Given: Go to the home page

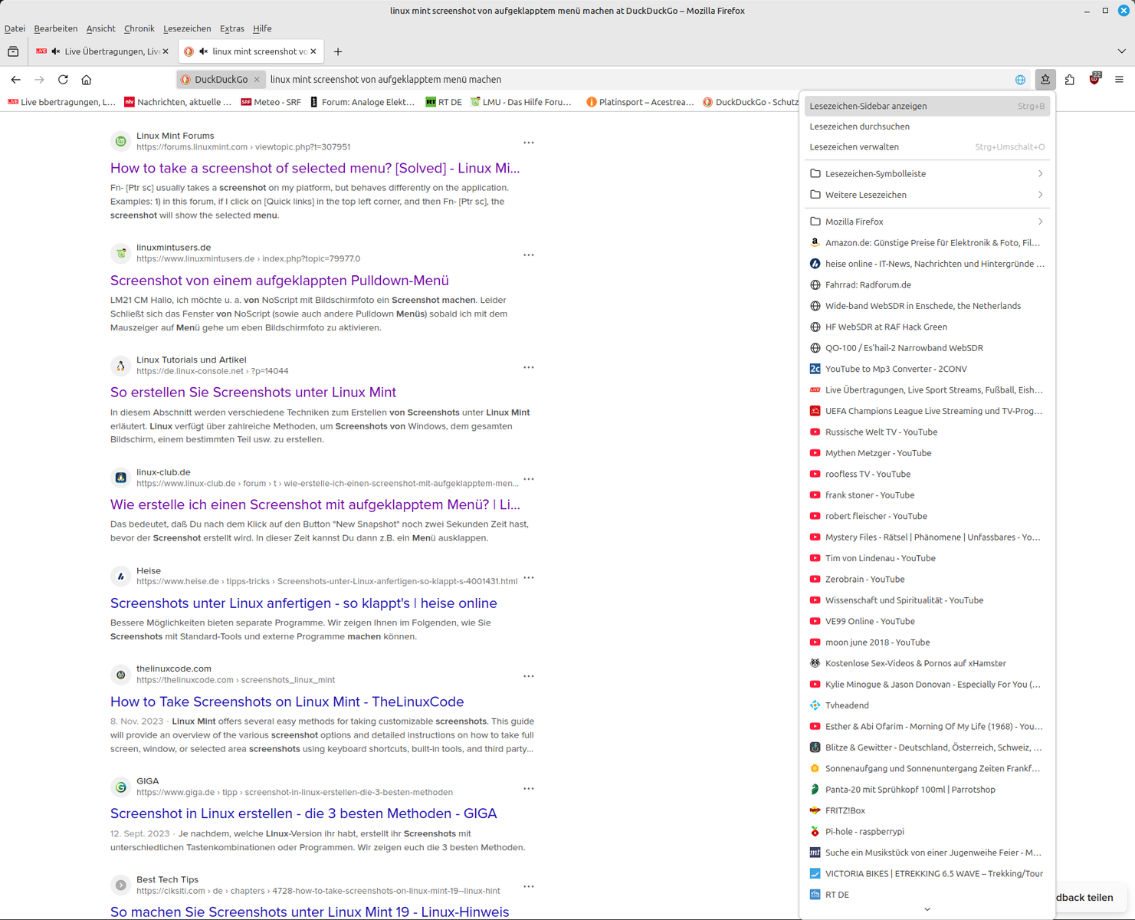Looking at the screenshot, I should 87,80.
